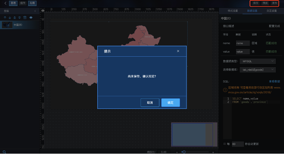Toggle ruler guides eye icon at canvas corner

43,10
